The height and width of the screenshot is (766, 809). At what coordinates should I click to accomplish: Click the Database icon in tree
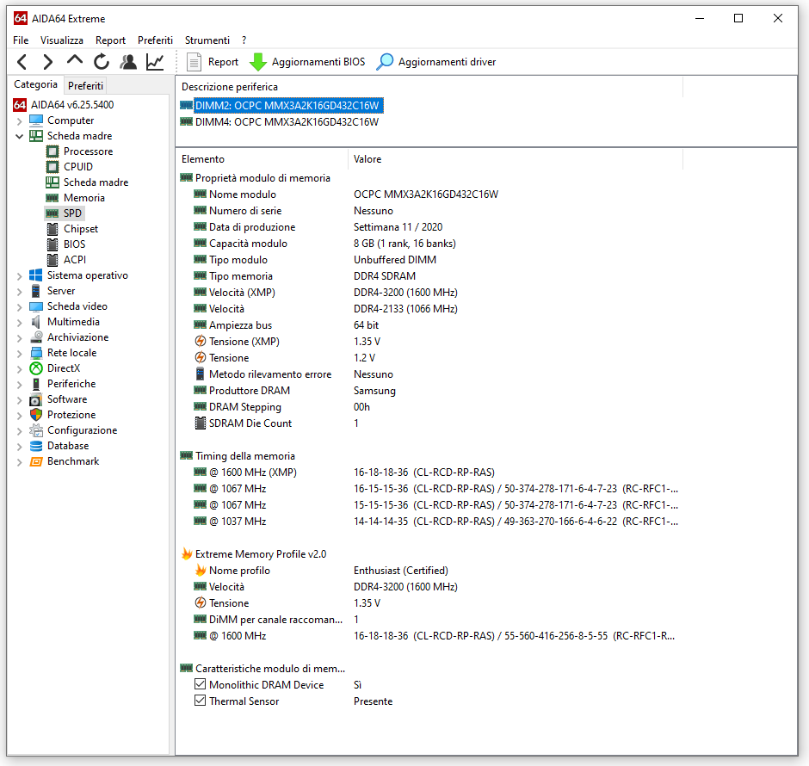tap(36, 446)
